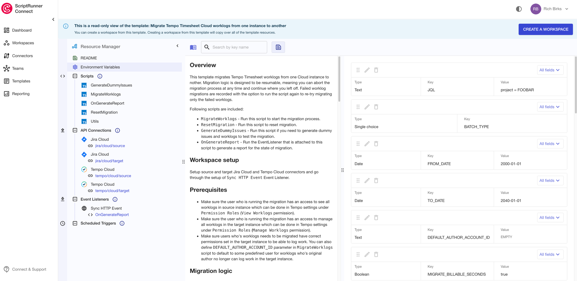Open All fields dropdown for DEFAULT_AUTHOR_ACCOUNT_ID
Image resolution: width=577 pixels, height=281 pixels.
click(x=550, y=218)
